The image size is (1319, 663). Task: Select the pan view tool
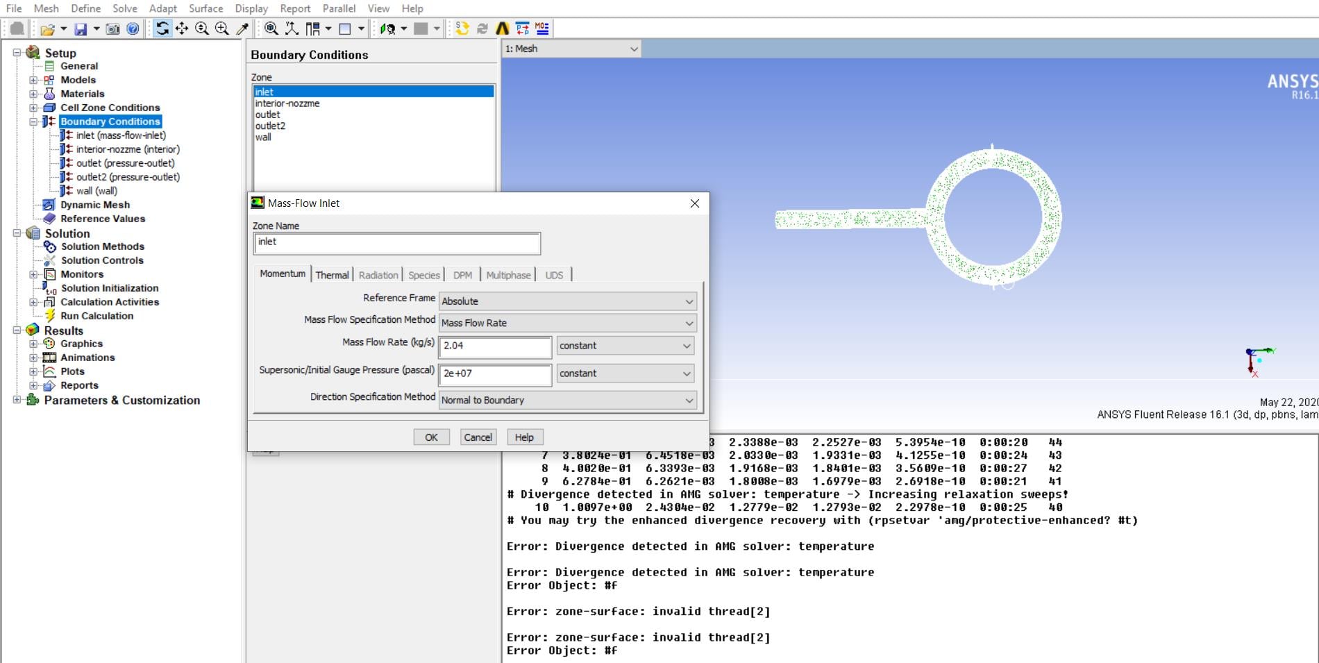182,28
